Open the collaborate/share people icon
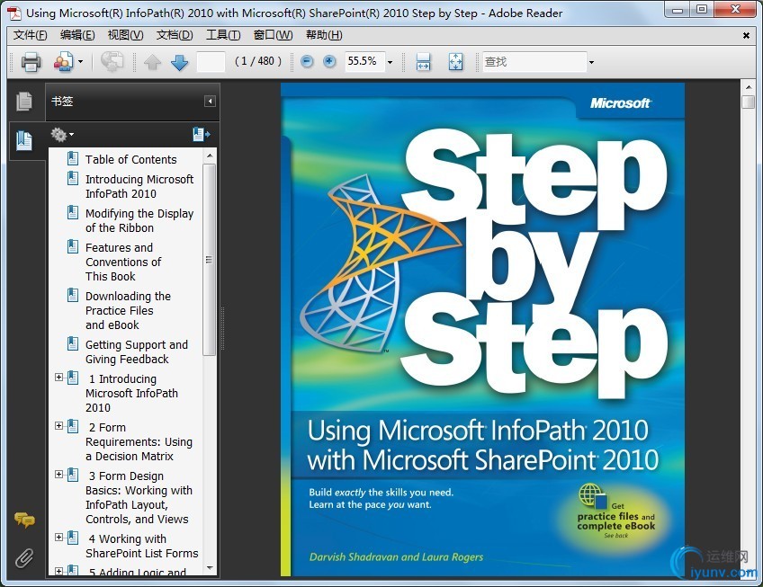763x587 pixels. coord(64,62)
